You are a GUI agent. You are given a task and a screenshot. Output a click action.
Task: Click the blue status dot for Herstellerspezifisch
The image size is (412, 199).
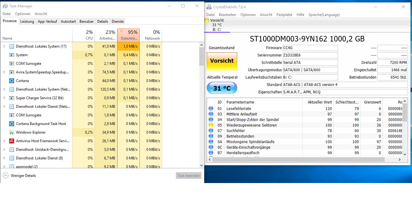pos(211,153)
